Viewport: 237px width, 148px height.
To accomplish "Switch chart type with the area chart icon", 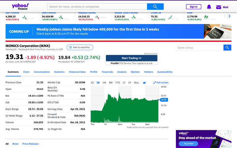I will tap(144, 83).
